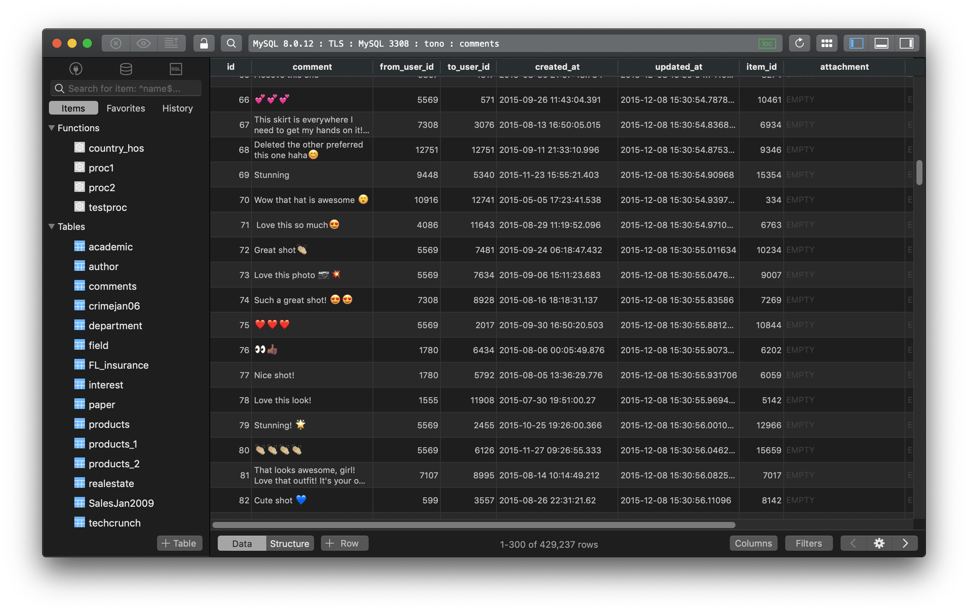The width and height of the screenshot is (968, 613).
Task: Open the pagination settings gear
Action: pyautogui.click(x=879, y=544)
